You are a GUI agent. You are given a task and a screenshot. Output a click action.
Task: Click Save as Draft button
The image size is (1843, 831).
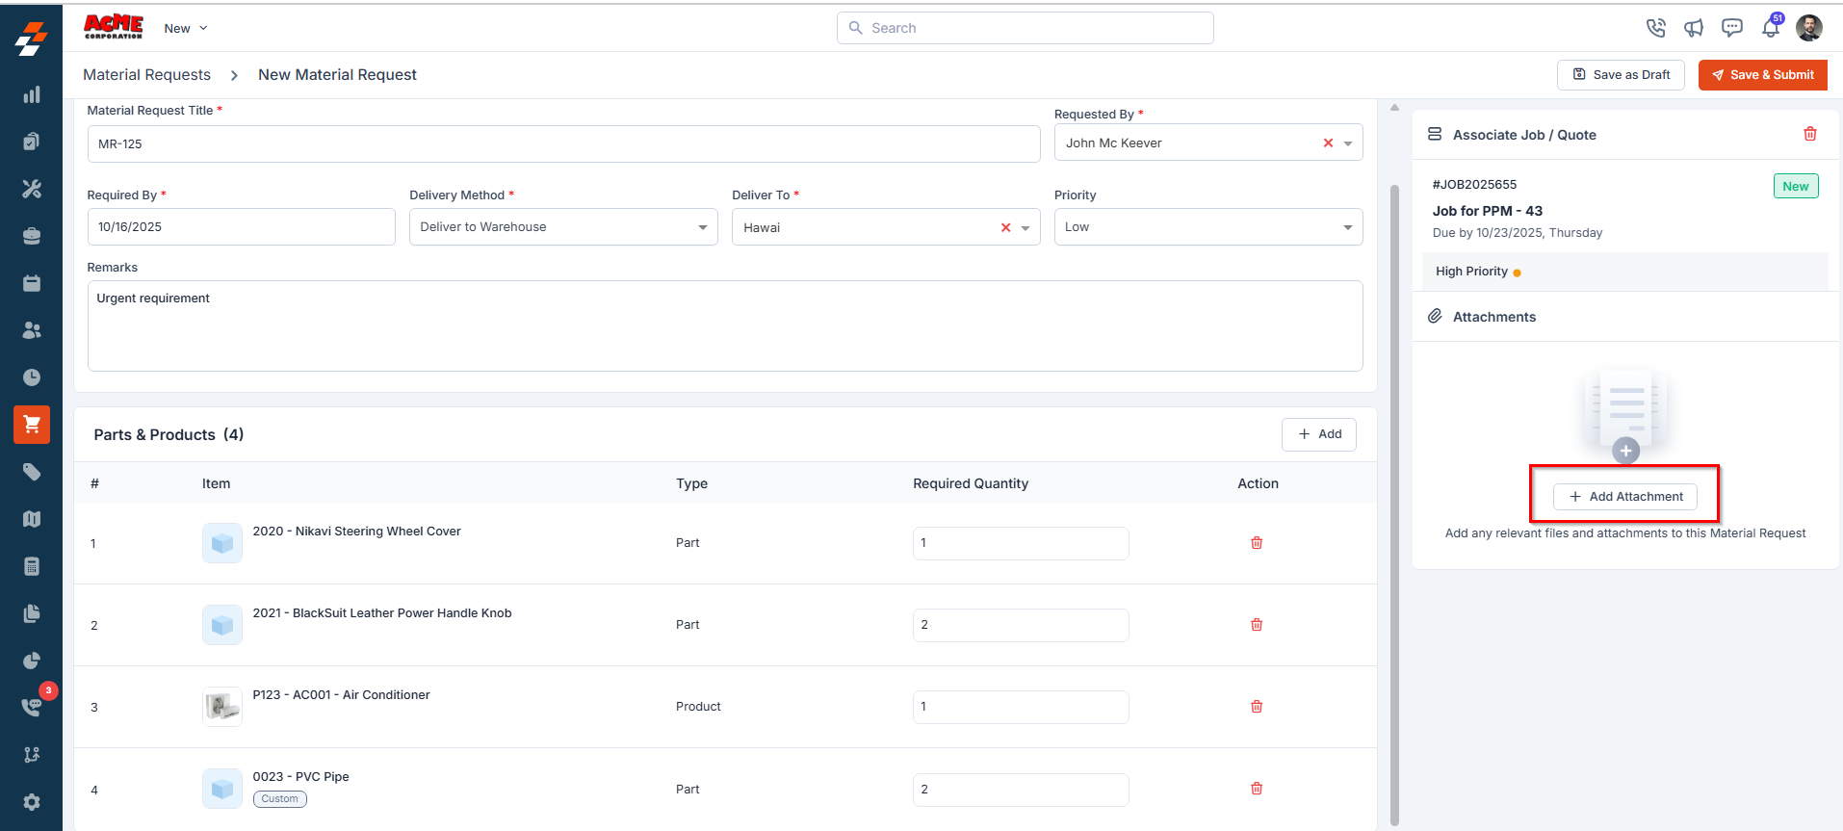pos(1621,74)
